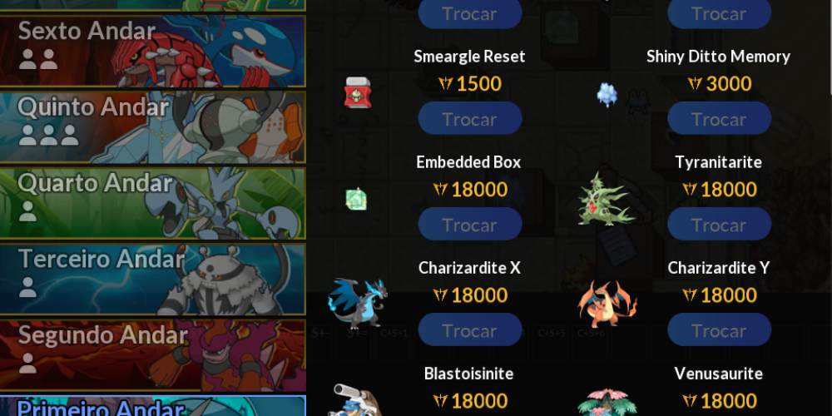Trocar for the Smeargle Reset
This screenshot has width=832, height=416.
470,118
